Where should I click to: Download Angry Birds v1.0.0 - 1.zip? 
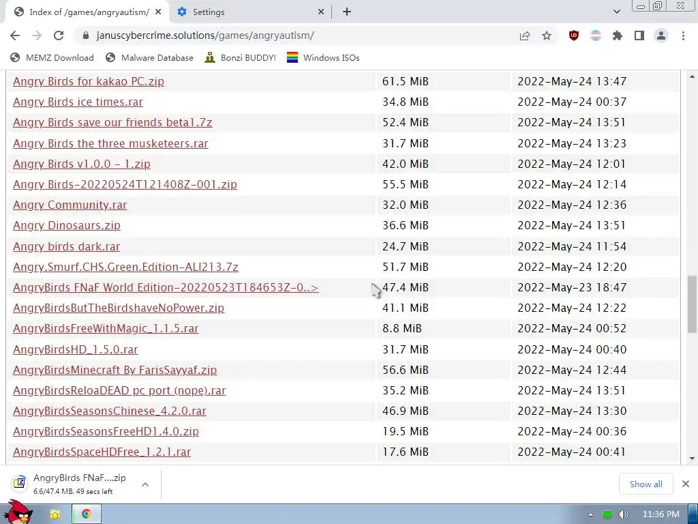[x=82, y=164]
